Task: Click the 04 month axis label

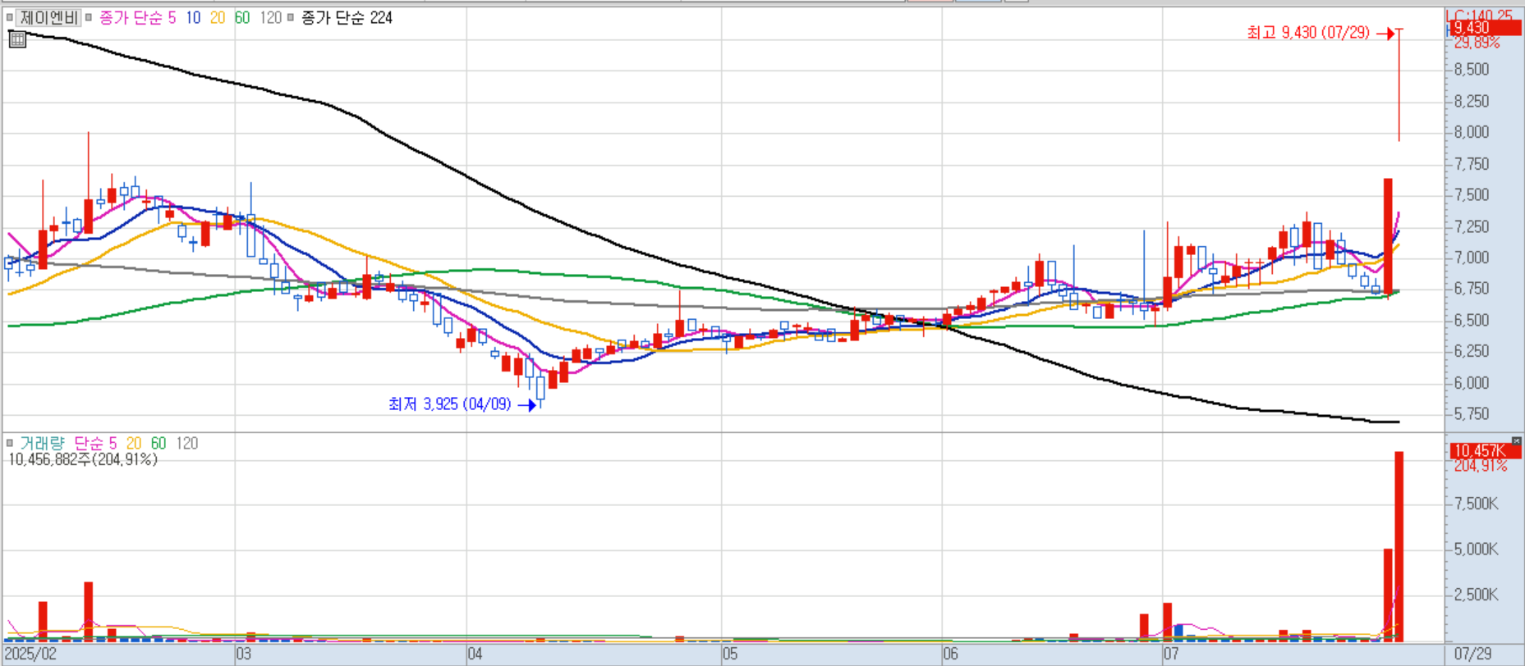Action: [475, 654]
